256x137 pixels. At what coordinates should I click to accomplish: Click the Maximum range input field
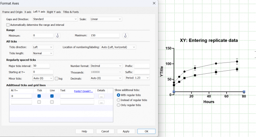pos(105,36)
